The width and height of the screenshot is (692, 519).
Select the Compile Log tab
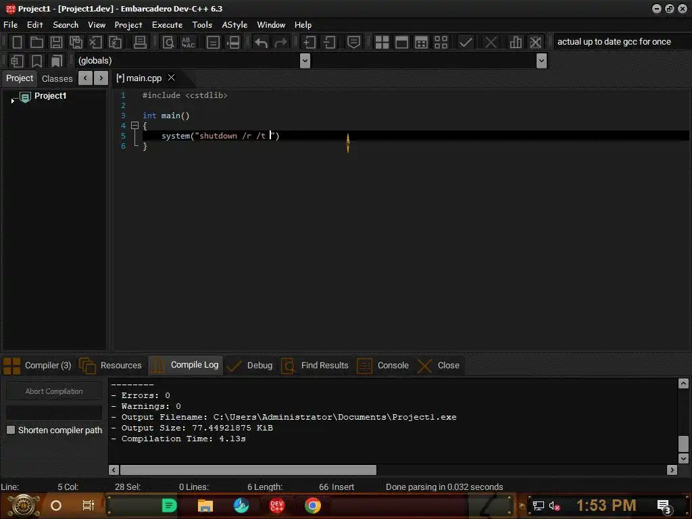coord(186,365)
